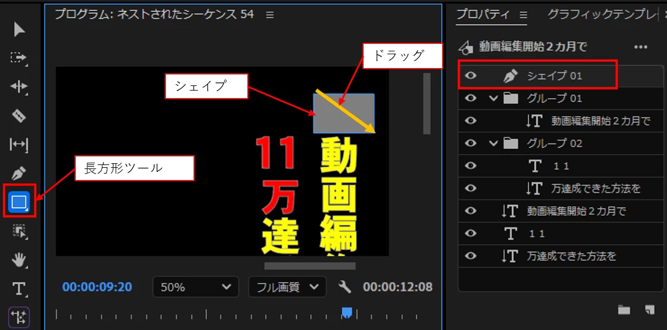Click the horizontal scrollbar under the preview
Screen dimensions: 667x330
click(x=310, y=266)
